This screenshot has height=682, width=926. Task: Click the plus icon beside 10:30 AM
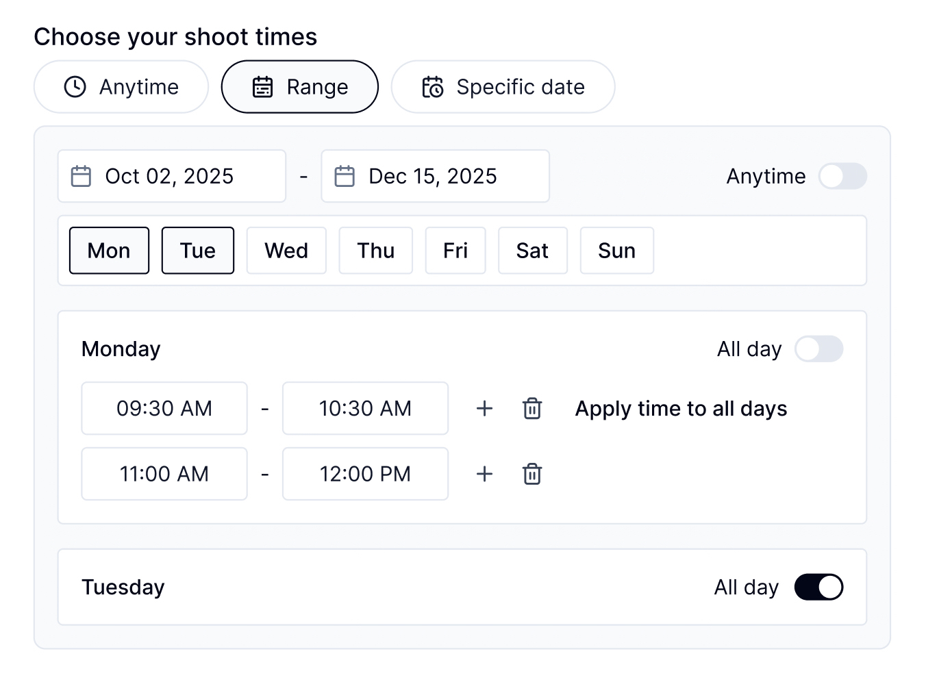pyautogui.click(x=484, y=409)
